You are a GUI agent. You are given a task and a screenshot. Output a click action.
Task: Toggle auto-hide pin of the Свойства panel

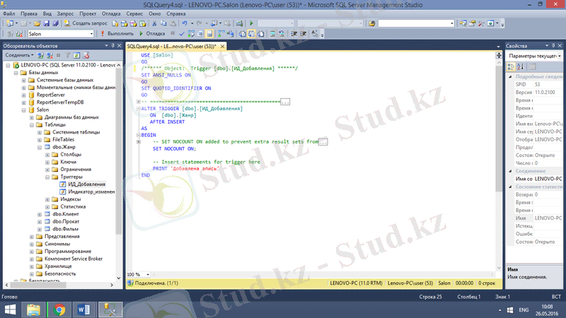click(553, 46)
